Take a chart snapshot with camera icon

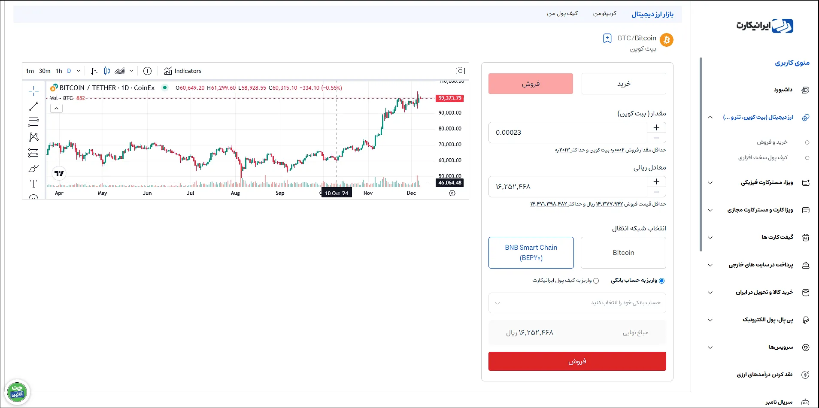coord(460,71)
